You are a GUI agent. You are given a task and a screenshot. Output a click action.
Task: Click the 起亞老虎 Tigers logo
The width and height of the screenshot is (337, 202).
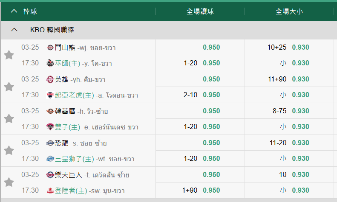click(50, 95)
